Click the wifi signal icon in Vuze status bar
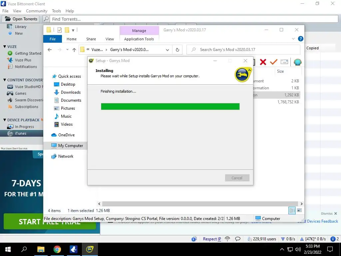341x256 pixels. pos(227,239)
